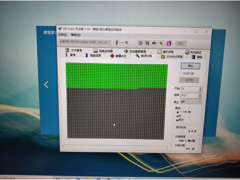The height and width of the screenshot is (180, 240).
Task: Click the red thermometer temperature icon
Action: coord(117,42)
